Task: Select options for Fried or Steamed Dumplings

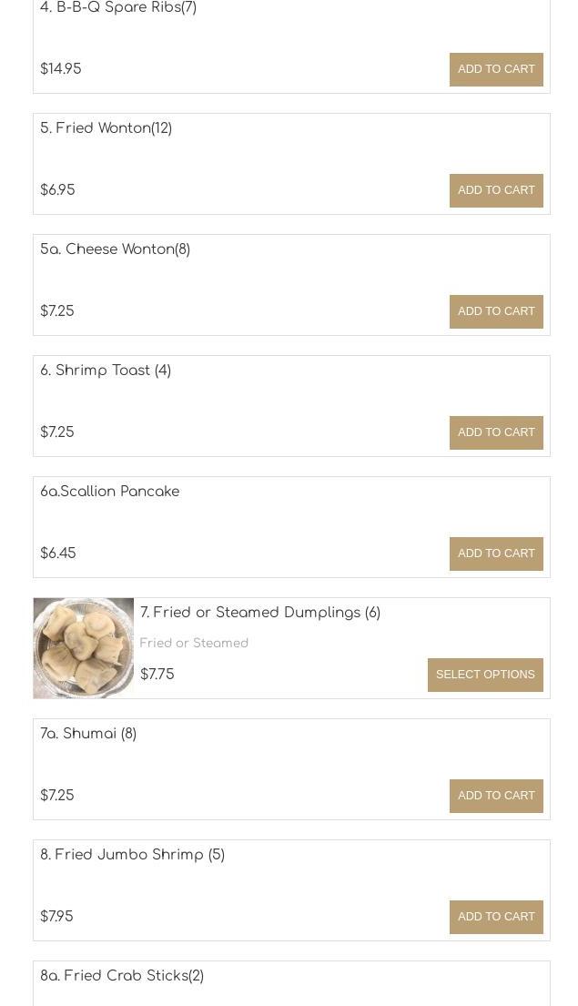Action: [485, 675]
